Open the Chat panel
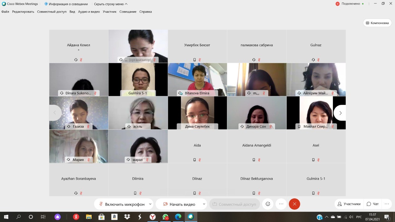This screenshot has width=395, height=222. click(x=372, y=204)
